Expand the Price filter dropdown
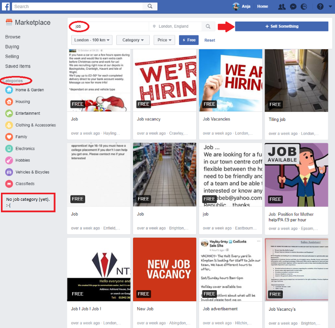The height and width of the screenshot is (328, 335). coord(164,40)
